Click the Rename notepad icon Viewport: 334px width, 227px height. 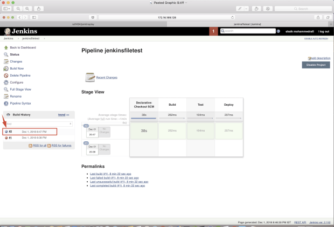6,97
